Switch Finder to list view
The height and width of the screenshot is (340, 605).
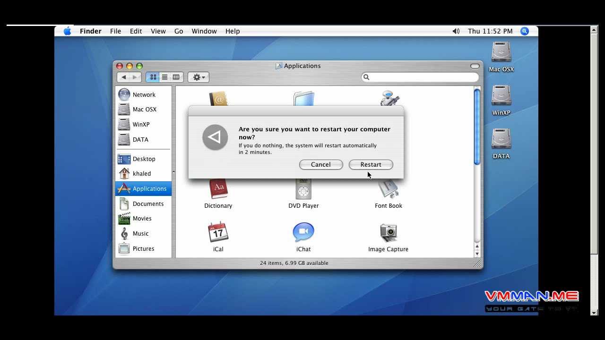coord(164,77)
